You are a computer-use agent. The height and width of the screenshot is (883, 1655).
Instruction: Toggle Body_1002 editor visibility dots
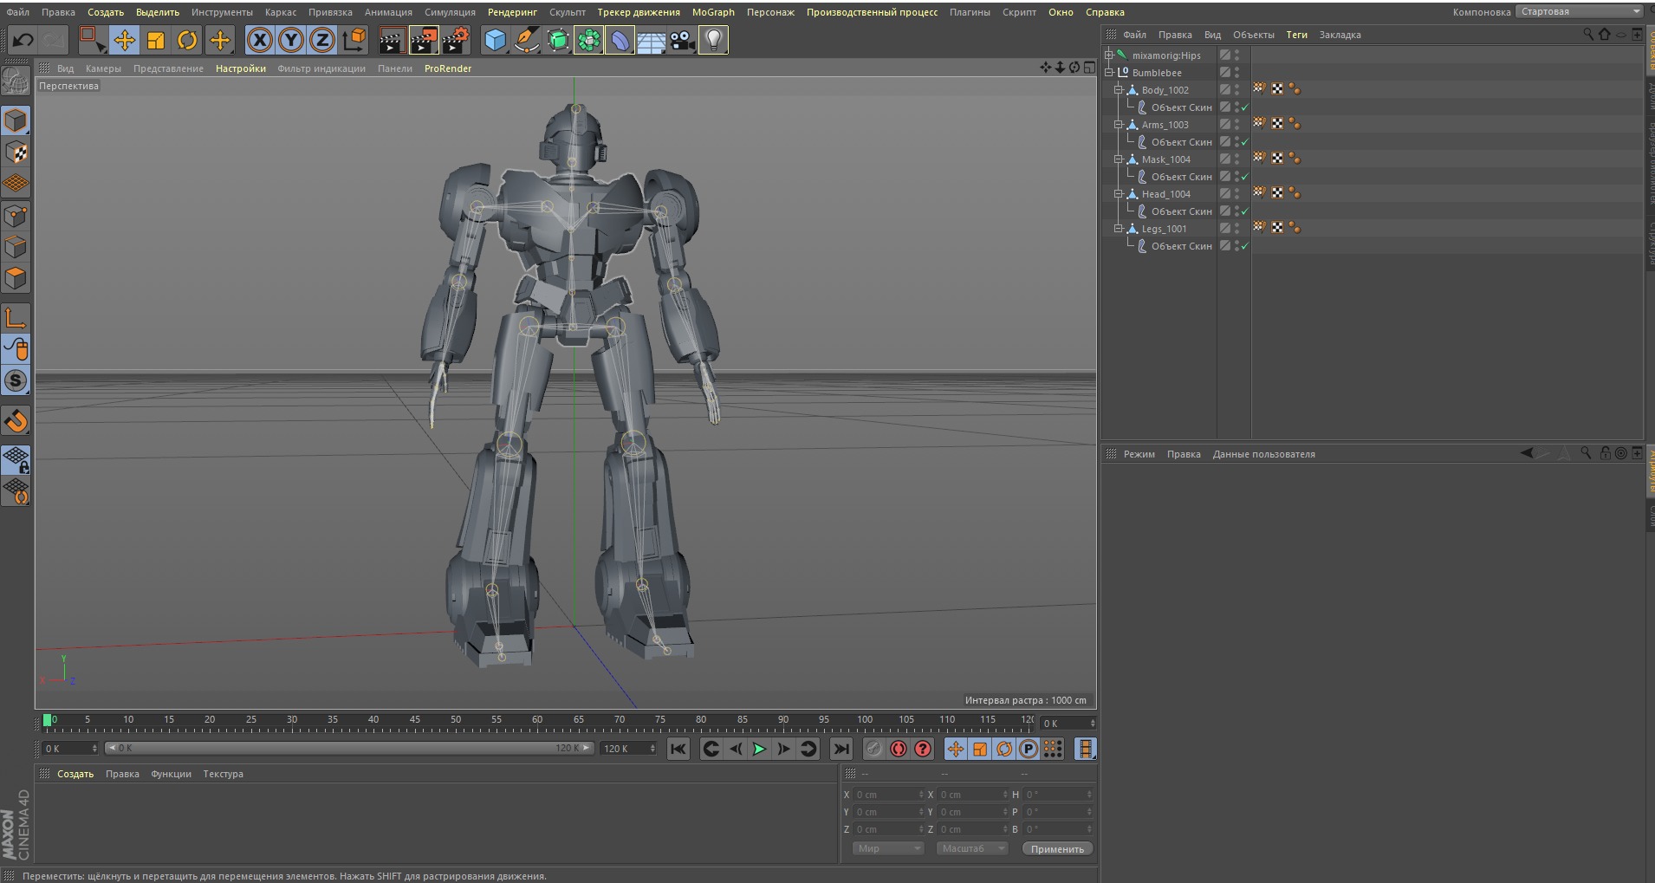coord(1237,90)
